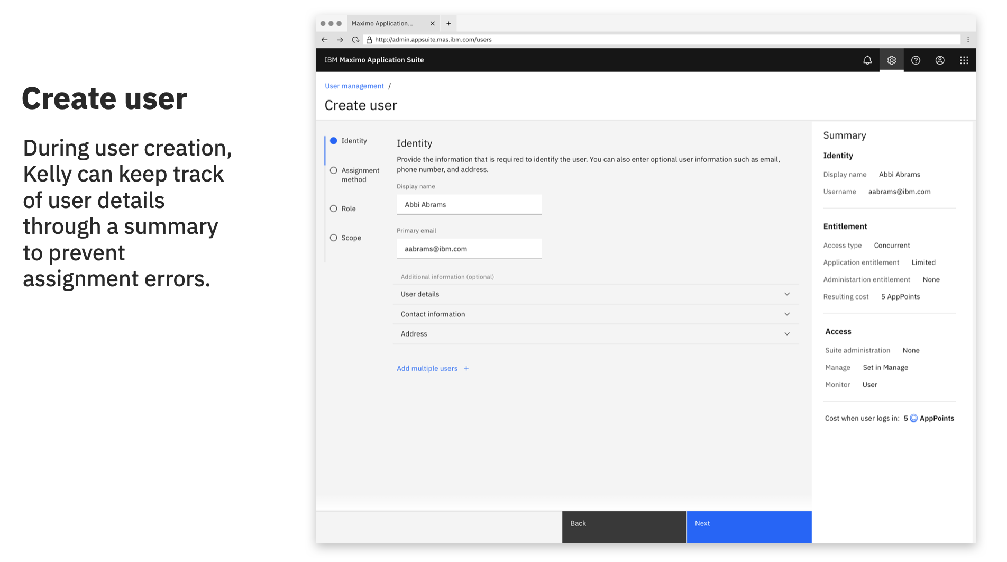Click the Limited application entitlement value
This screenshot has height=562, width=1007.
coord(923,262)
